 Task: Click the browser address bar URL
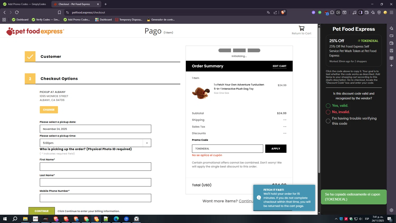(x=88, y=12)
